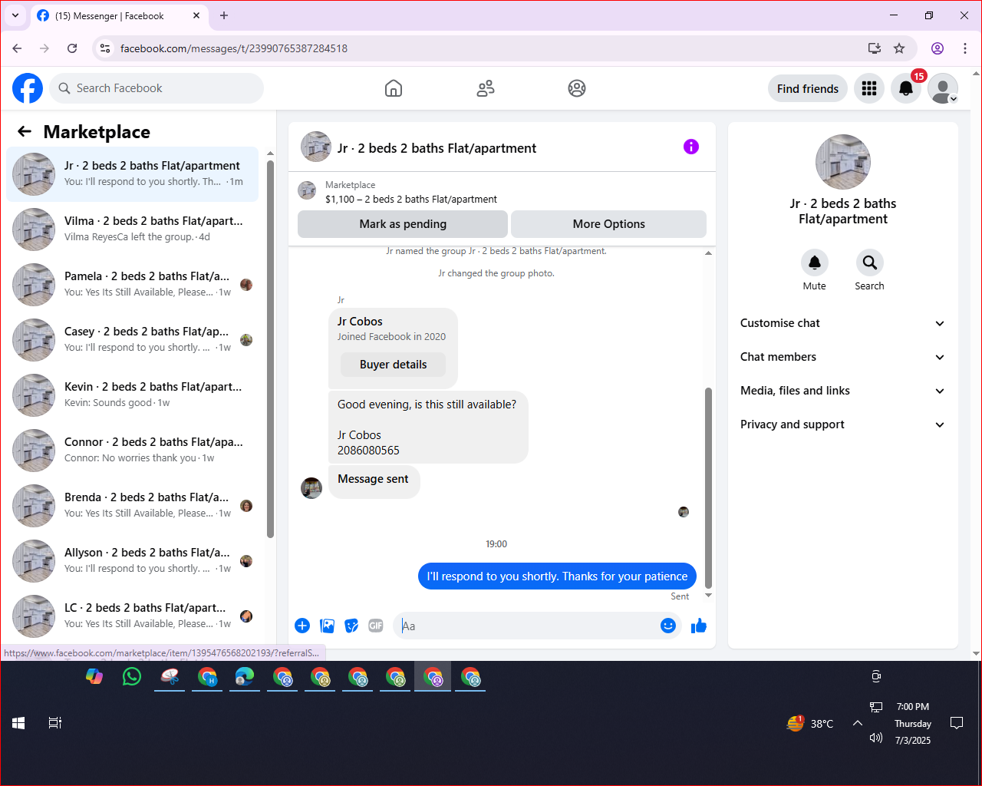982x786 pixels.
Task: Open Kevin 2 beds 2 baths conversation
Action: 133,395
